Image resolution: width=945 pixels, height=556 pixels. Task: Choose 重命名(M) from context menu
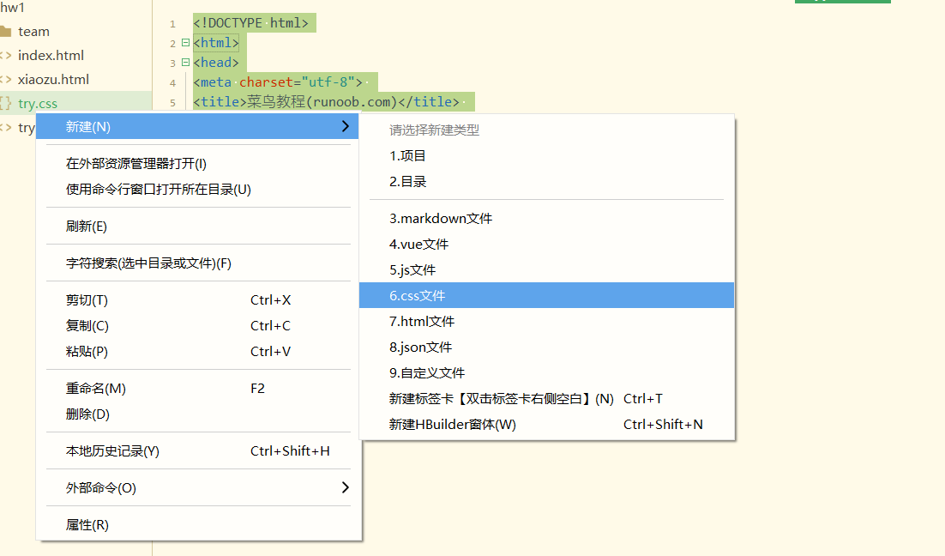click(96, 389)
